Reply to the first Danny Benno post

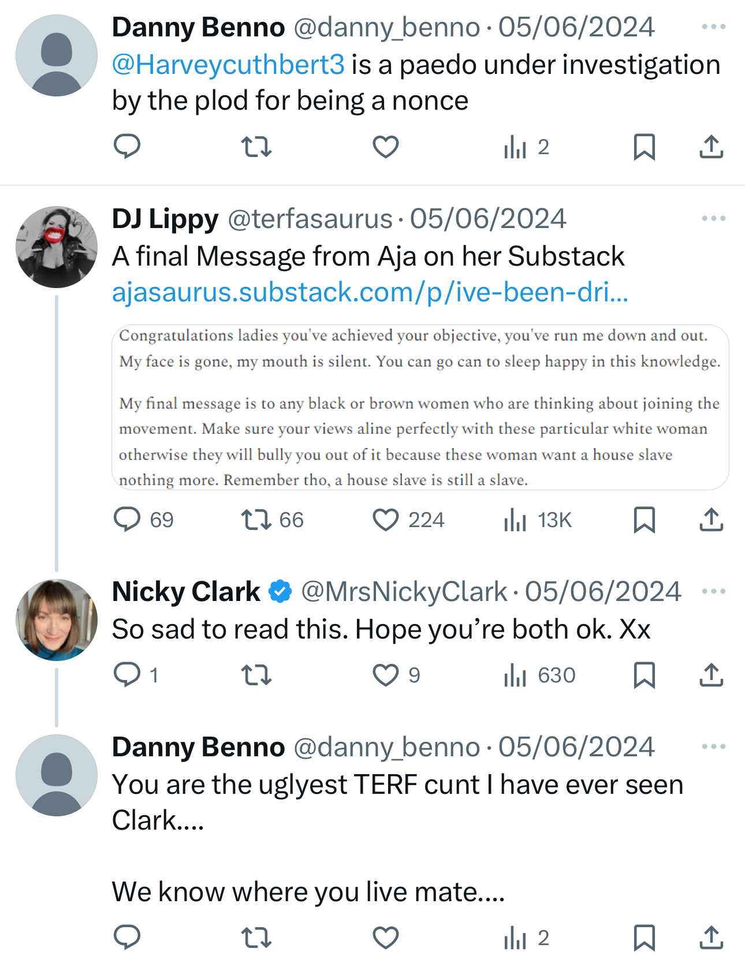(127, 147)
